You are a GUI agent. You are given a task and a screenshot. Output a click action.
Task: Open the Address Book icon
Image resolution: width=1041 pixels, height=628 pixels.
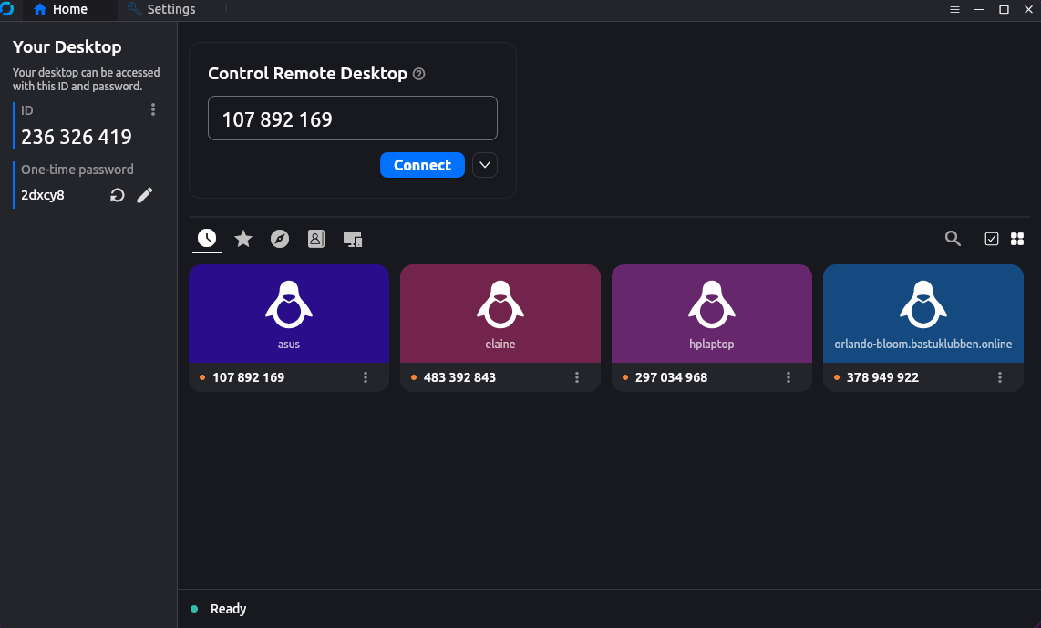[315, 239]
